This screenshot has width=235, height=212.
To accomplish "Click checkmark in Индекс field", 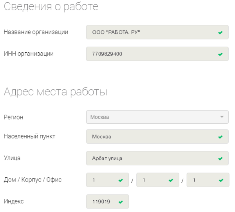I will point(121,202).
